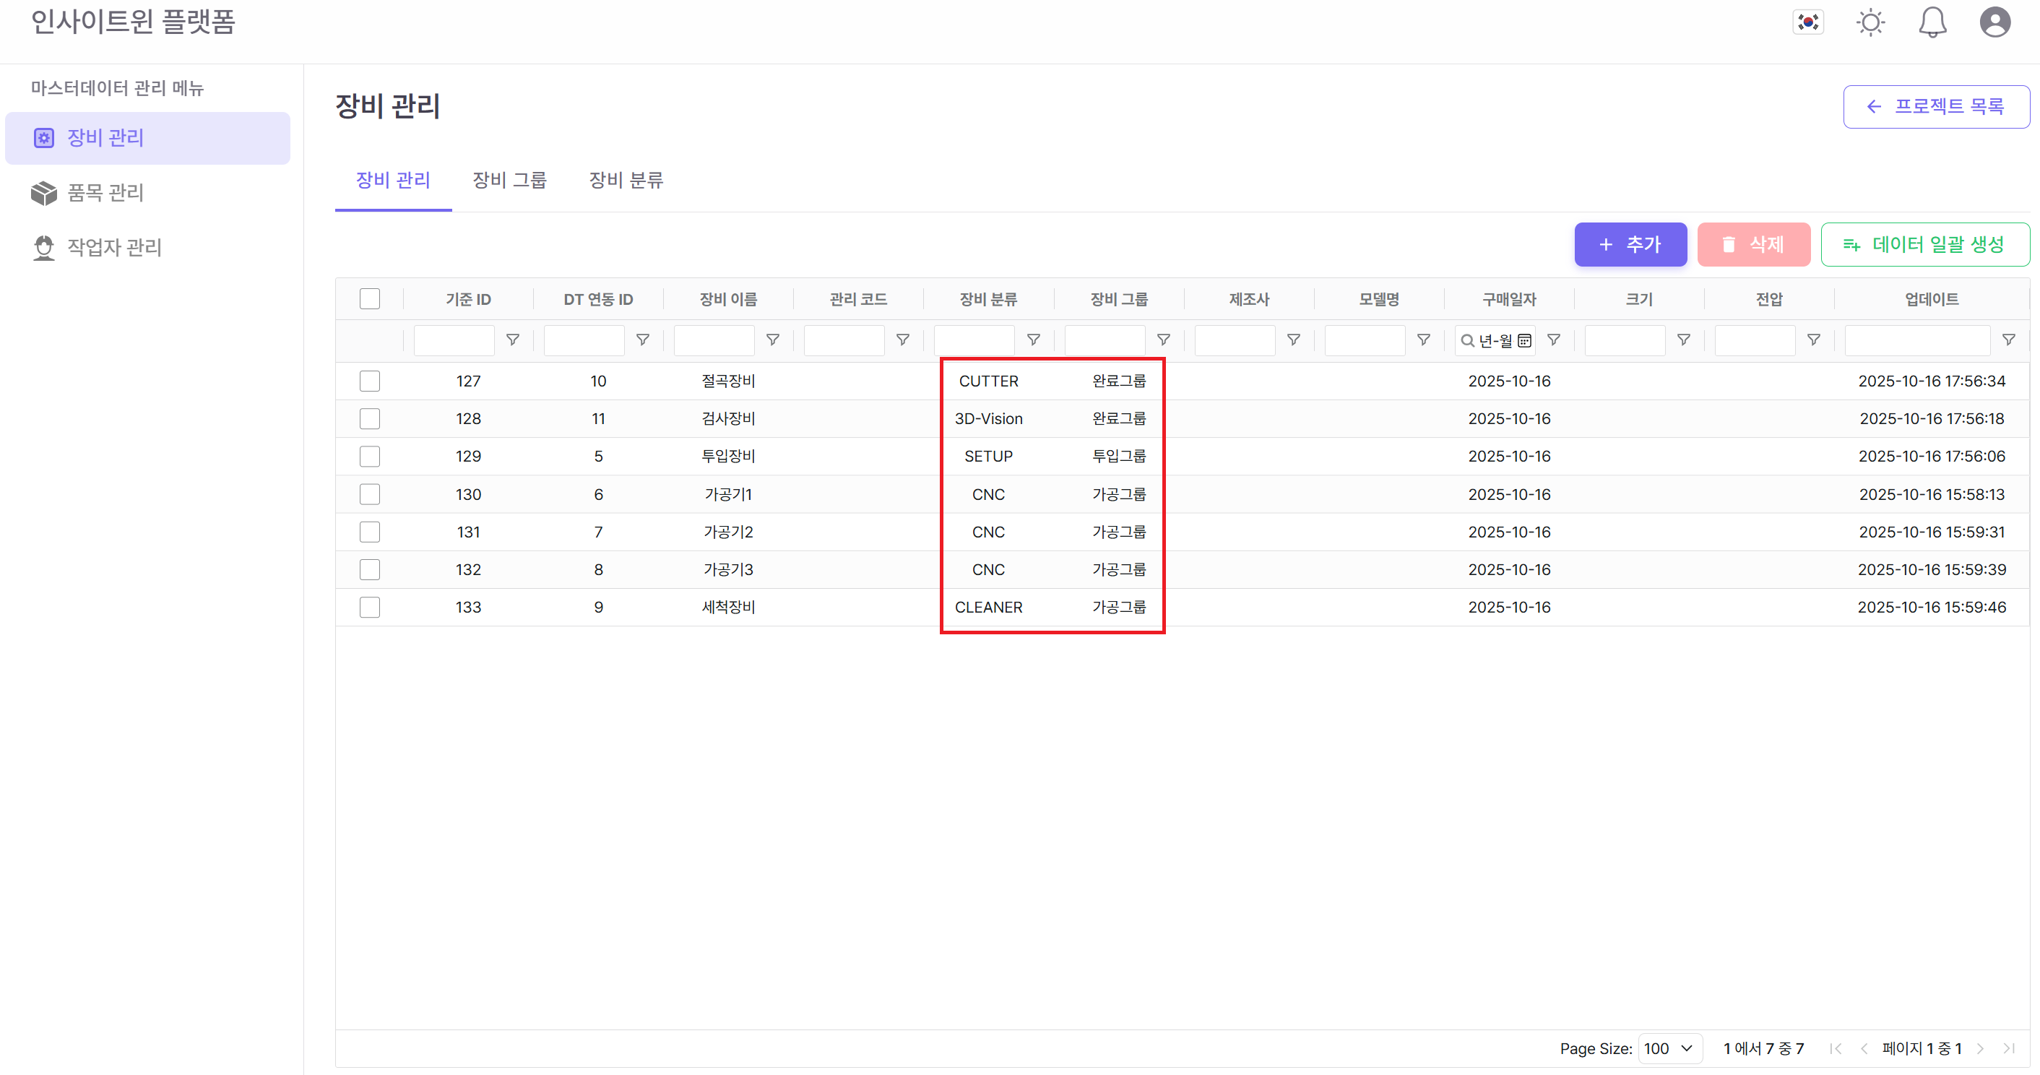Screen dimensions: 2040x1075
Task: Select the checkbox for 세척장비 row
Action: (369, 607)
